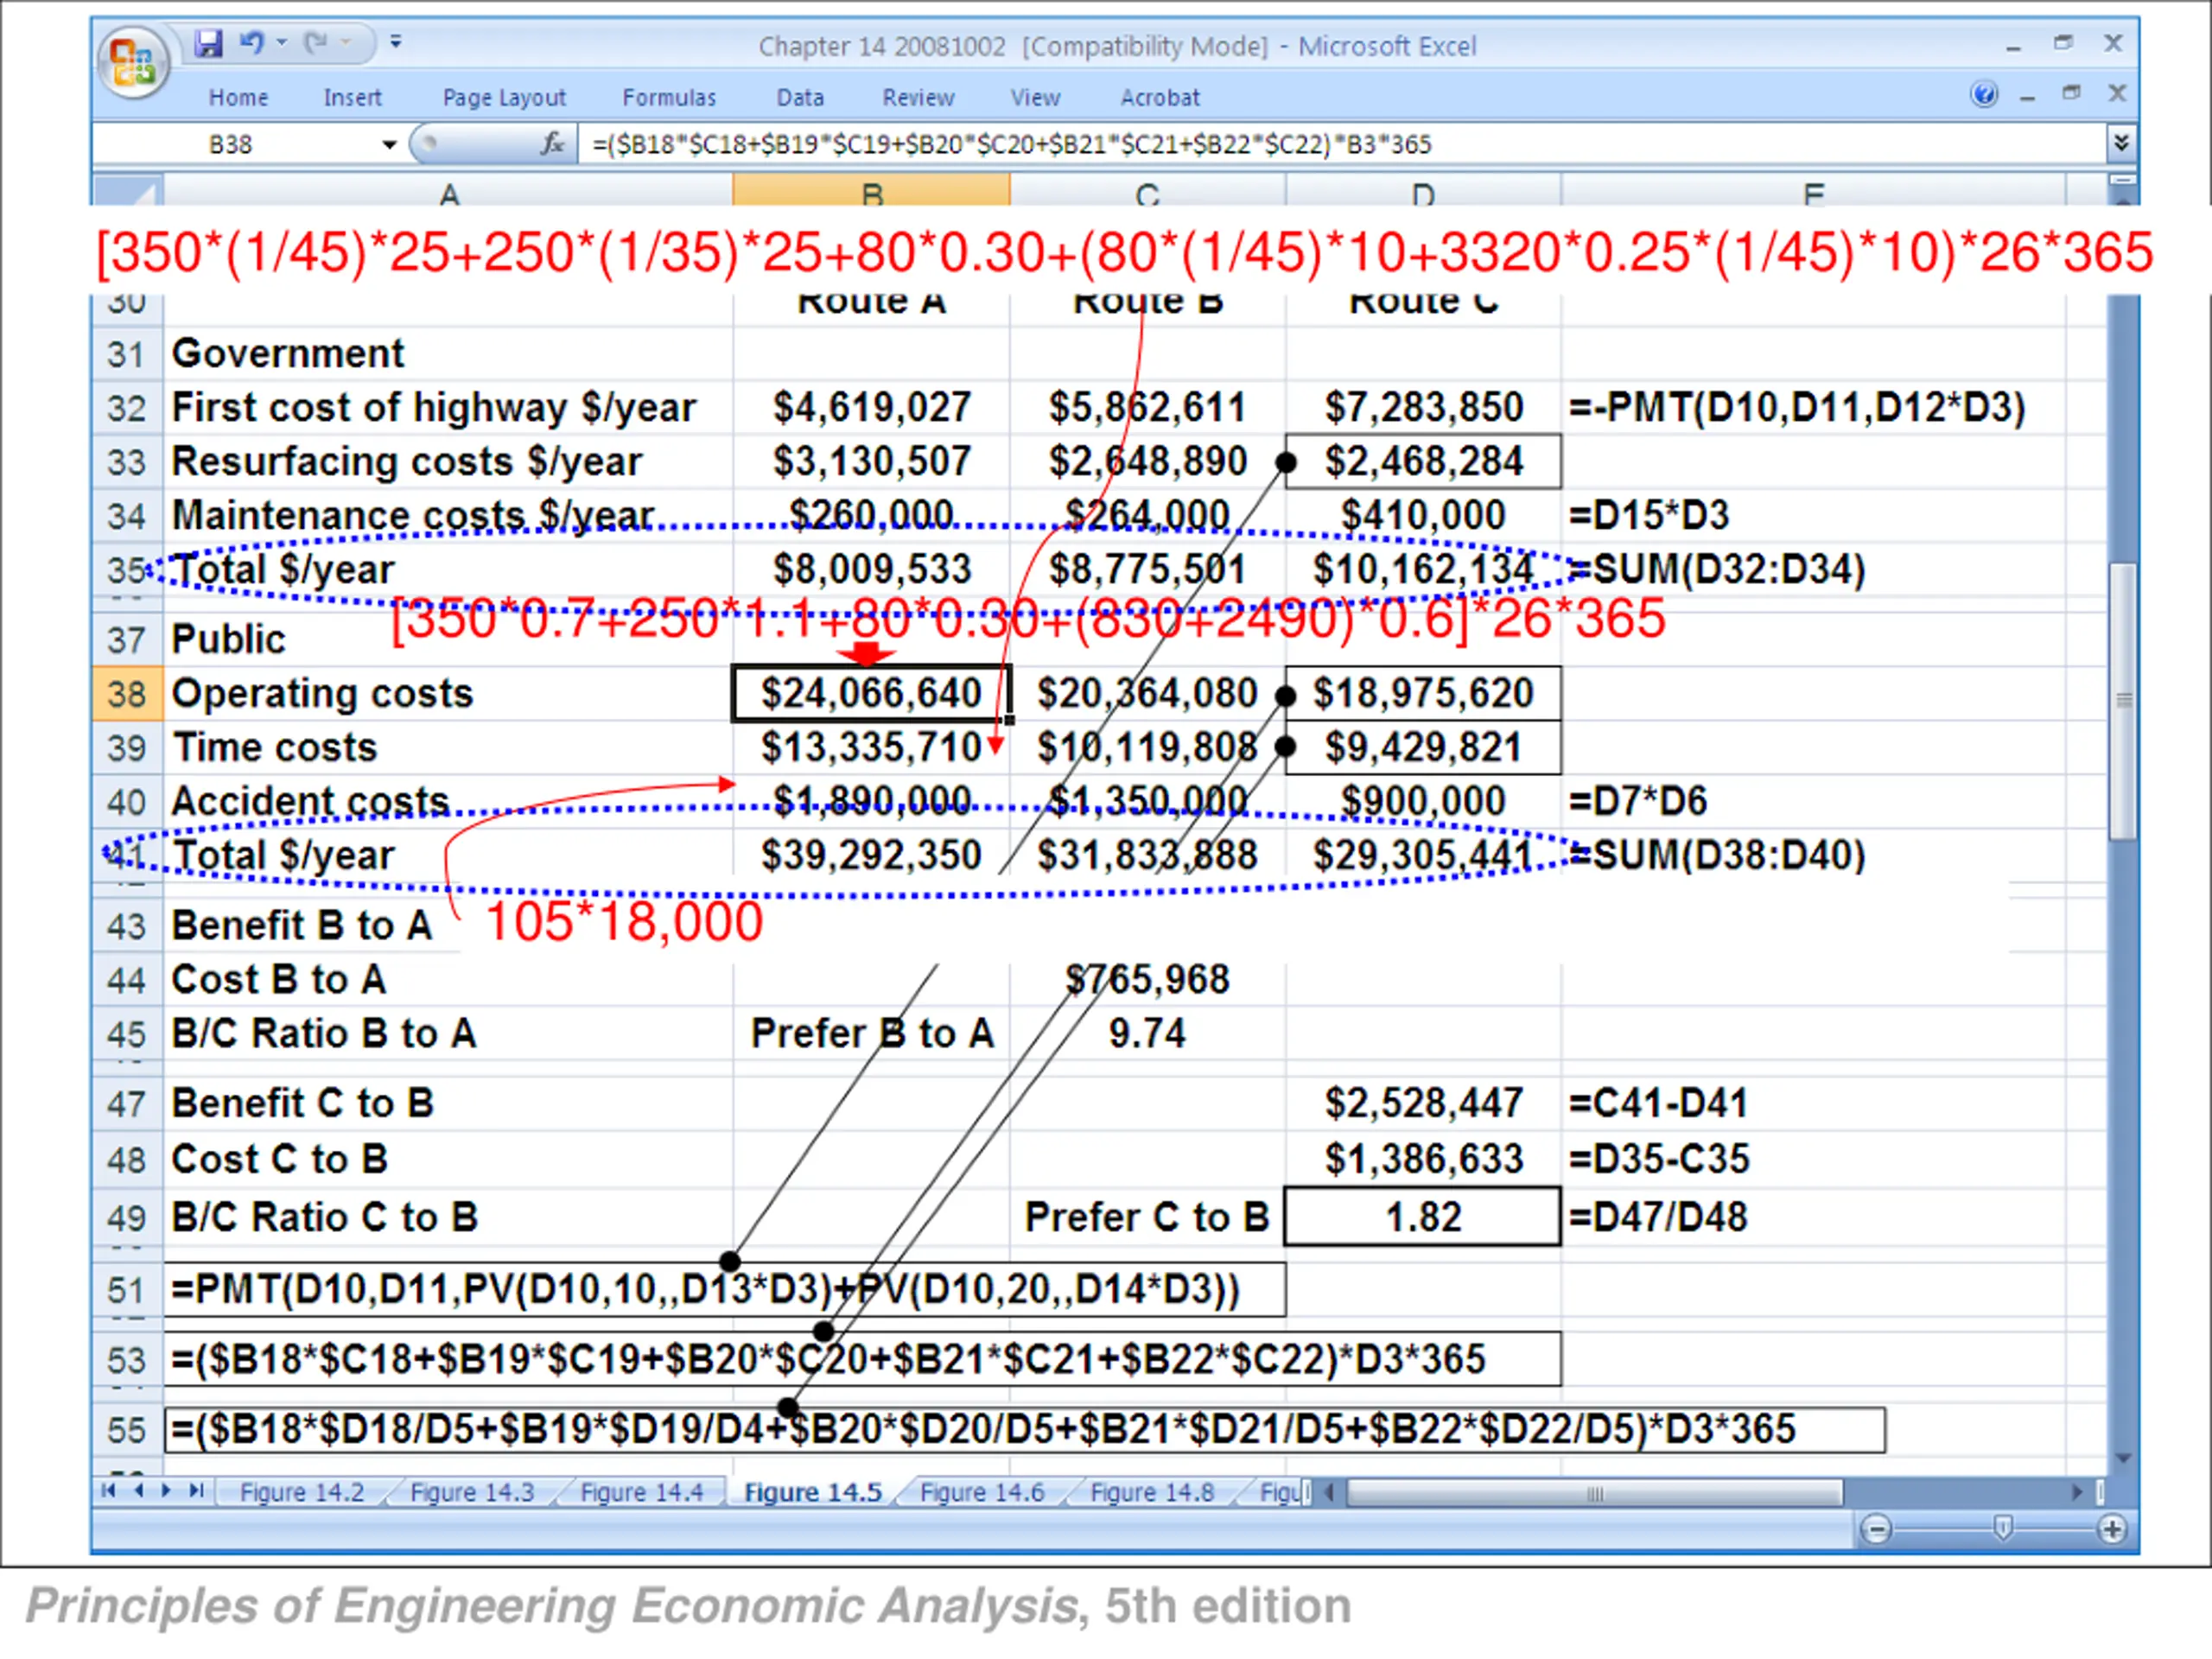Go to the last sheet tab arrow
The image size is (2212, 1659).
pyautogui.click(x=197, y=1491)
